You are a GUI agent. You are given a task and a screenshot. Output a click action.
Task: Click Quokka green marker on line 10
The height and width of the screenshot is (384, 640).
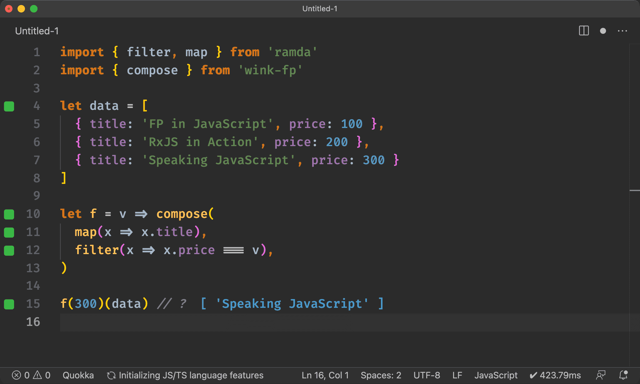(x=9, y=214)
